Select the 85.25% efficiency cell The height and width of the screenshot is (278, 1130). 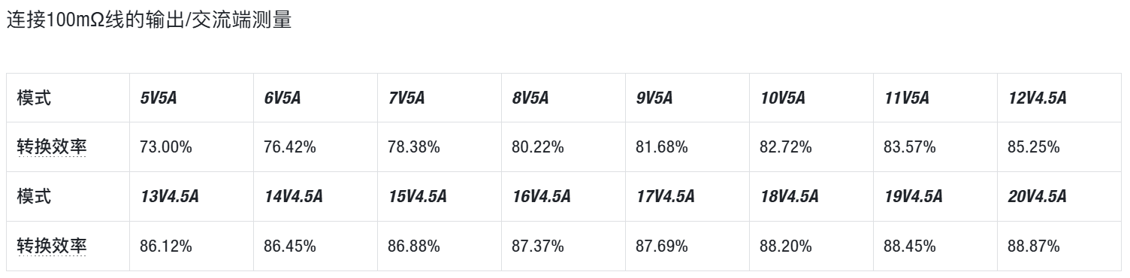click(1034, 147)
